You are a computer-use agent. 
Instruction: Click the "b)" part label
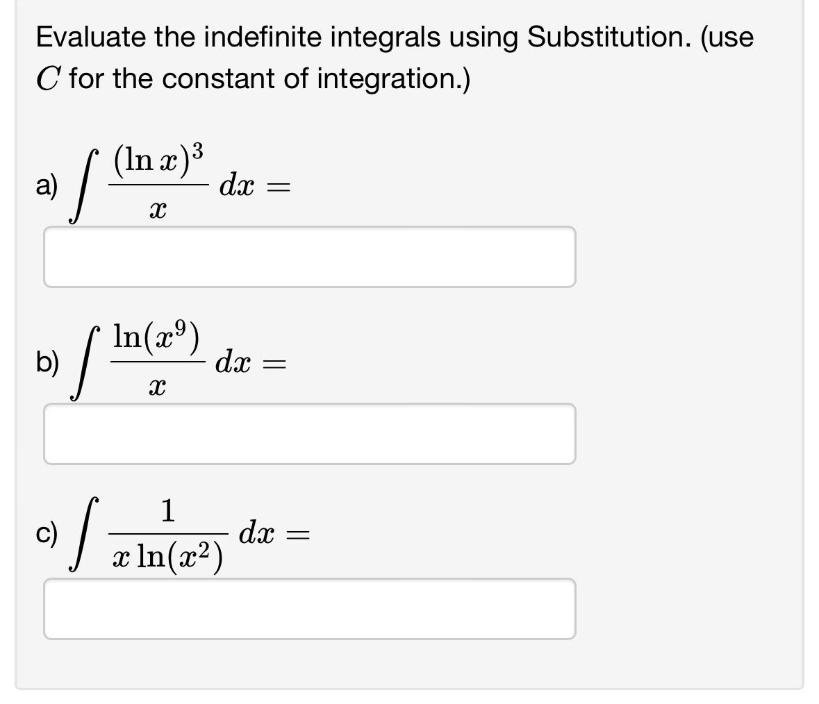(47, 362)
